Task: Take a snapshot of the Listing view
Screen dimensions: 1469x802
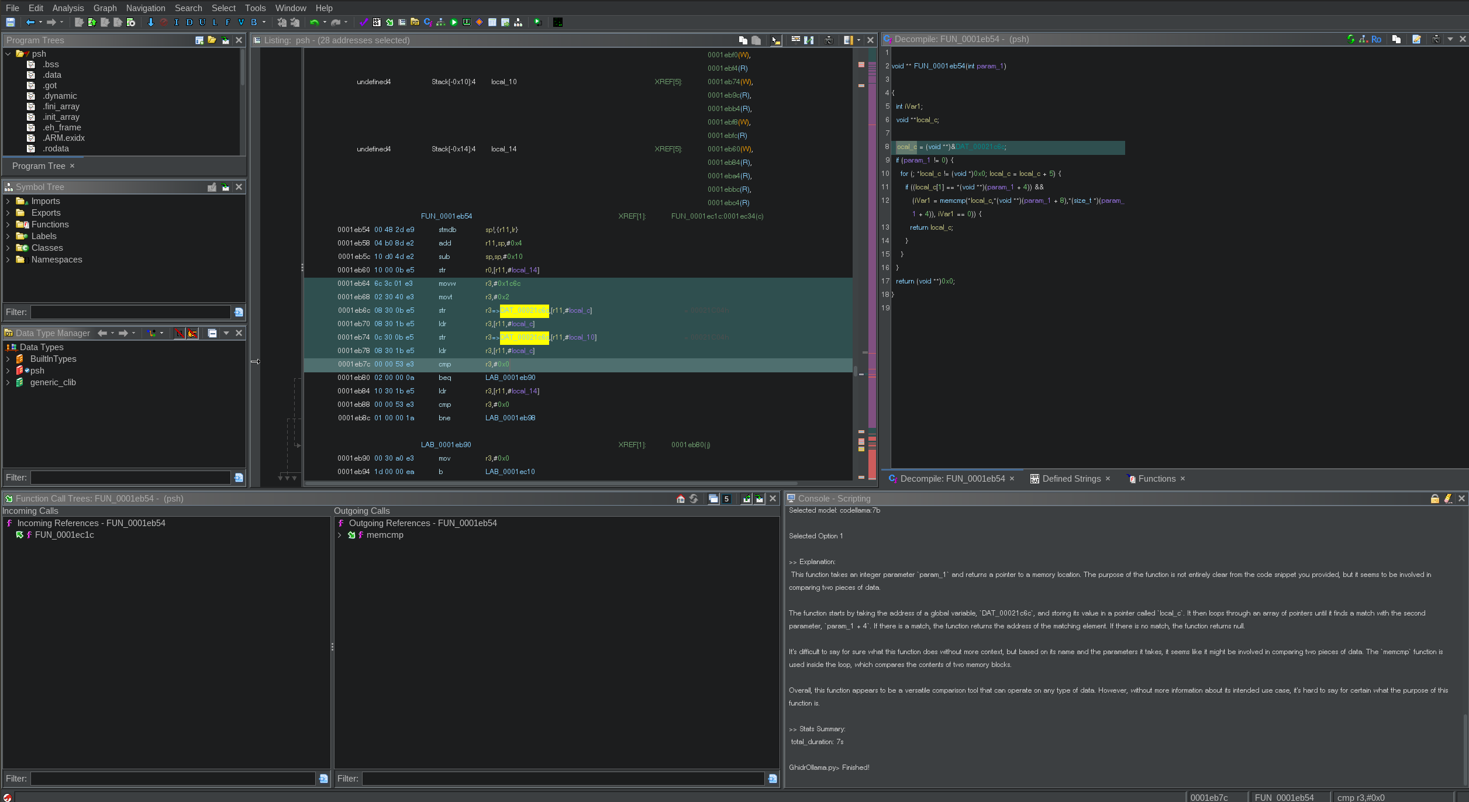Action: coord(829,40)
